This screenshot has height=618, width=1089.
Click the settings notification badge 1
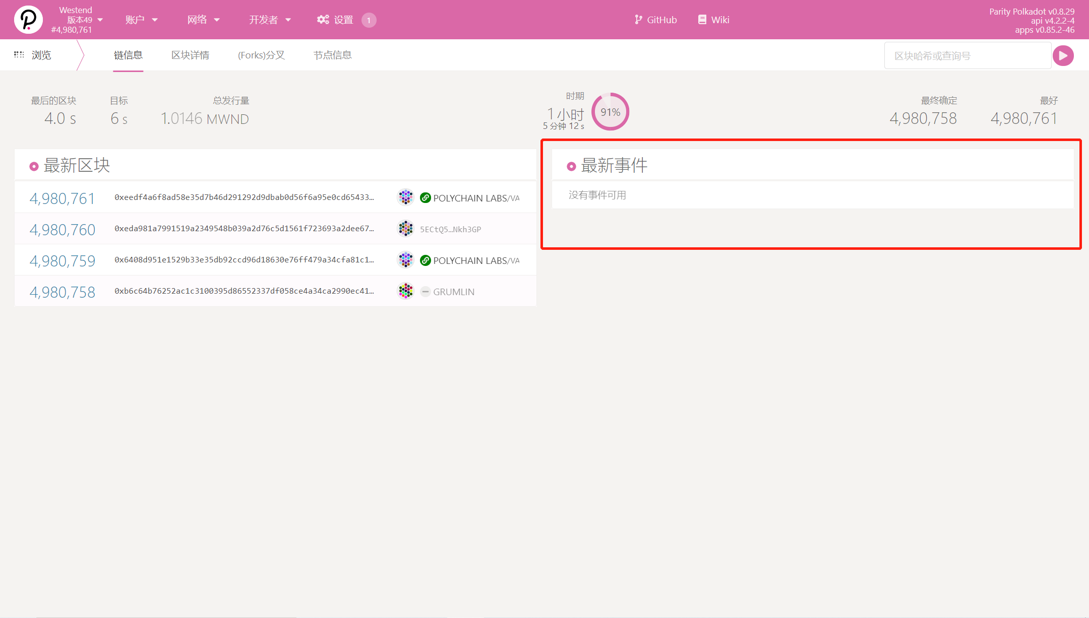369,20
